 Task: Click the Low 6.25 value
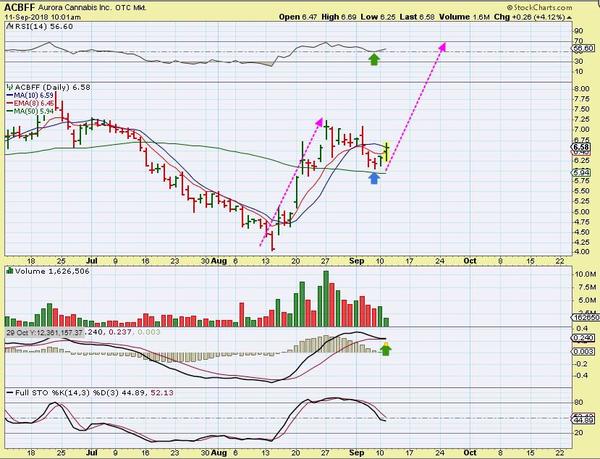pyautogui.click(x=378, y=17)
